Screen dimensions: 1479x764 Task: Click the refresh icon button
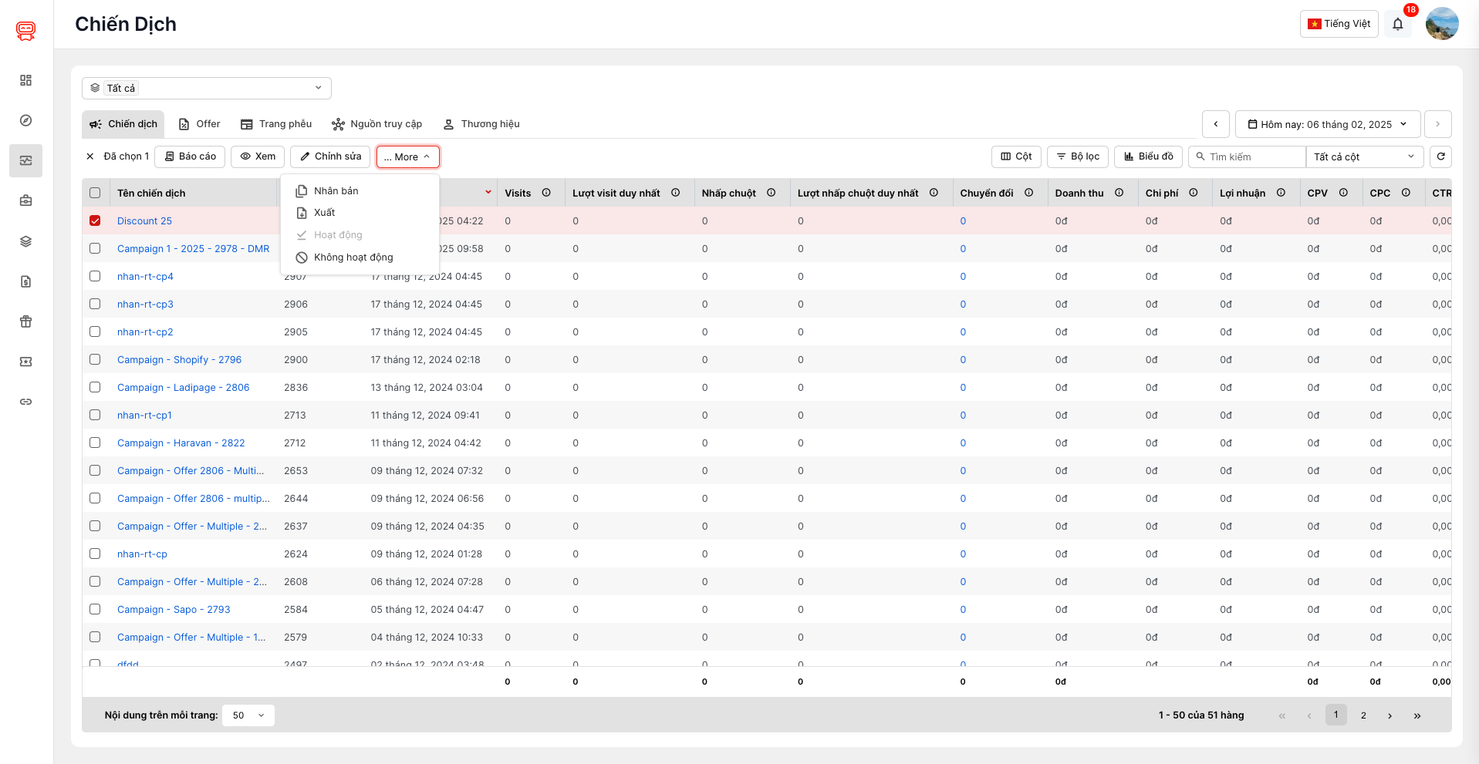tap(1440, 157)
